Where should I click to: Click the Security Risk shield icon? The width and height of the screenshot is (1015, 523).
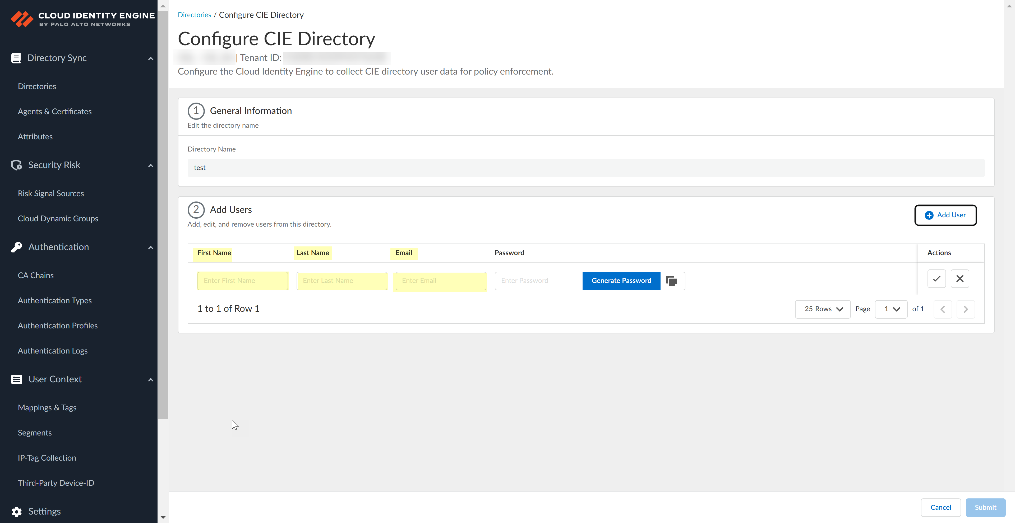[x=16, y=165]
